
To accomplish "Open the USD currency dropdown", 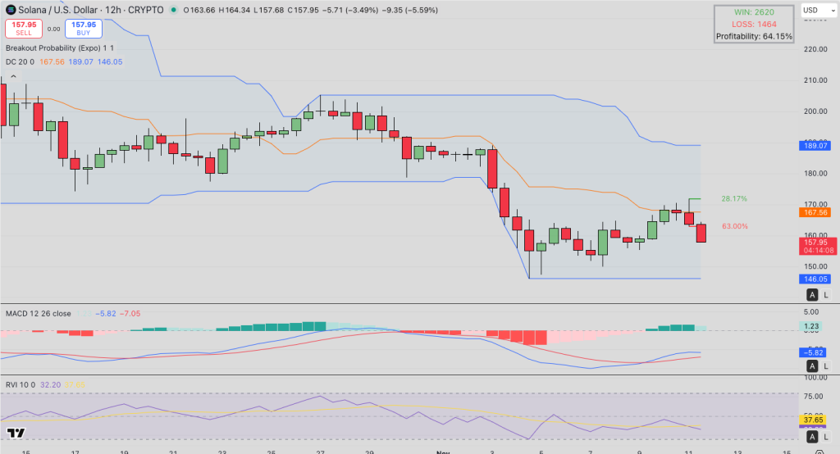I will click(x=818, y=10).
